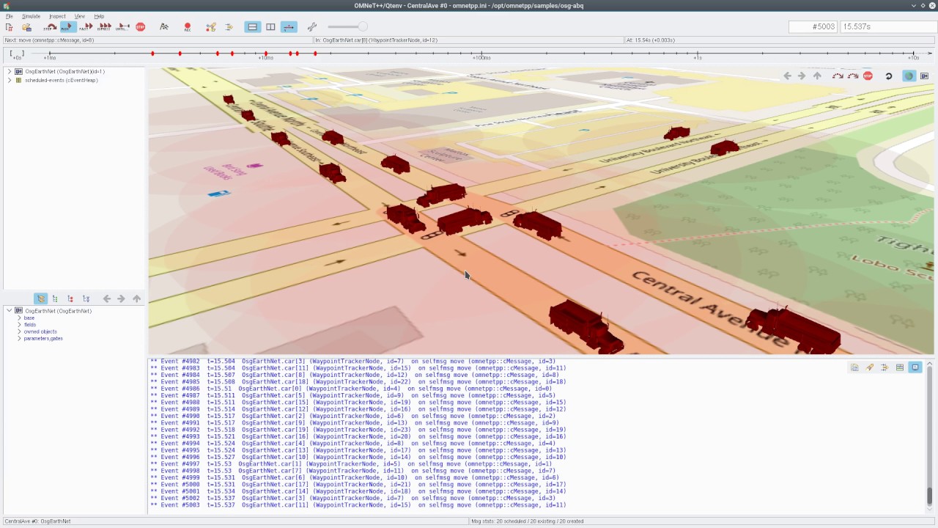The width and height of the screenshot is (938, 528).
Task: Click the debug next event icon
Action: pos(229,27)
